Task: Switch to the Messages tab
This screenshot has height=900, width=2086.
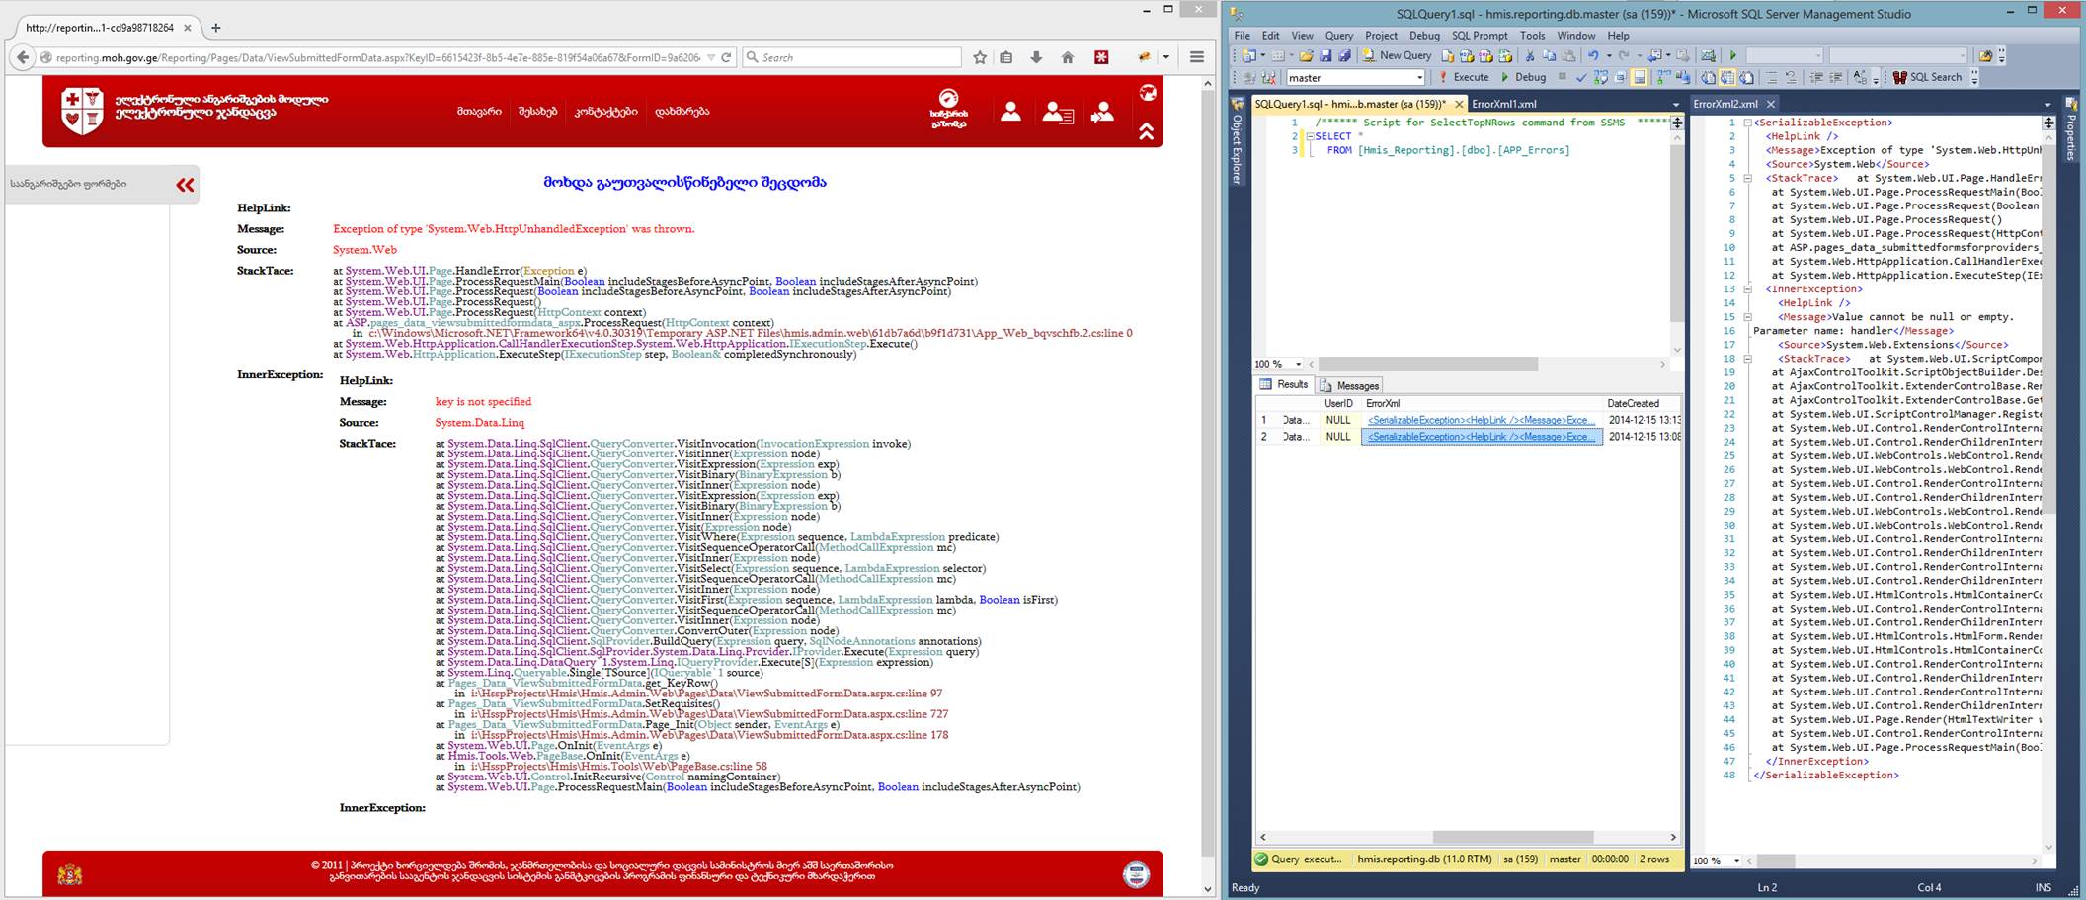Action: (x=1350, y=386)
